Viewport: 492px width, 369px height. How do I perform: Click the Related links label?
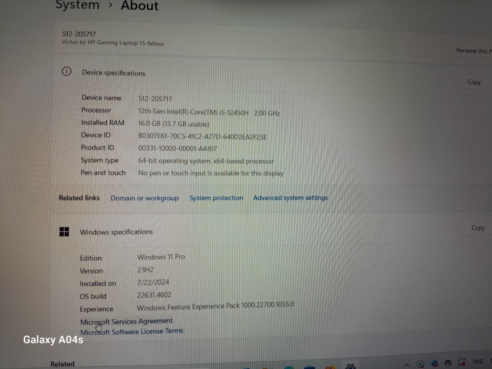point(79,198)
